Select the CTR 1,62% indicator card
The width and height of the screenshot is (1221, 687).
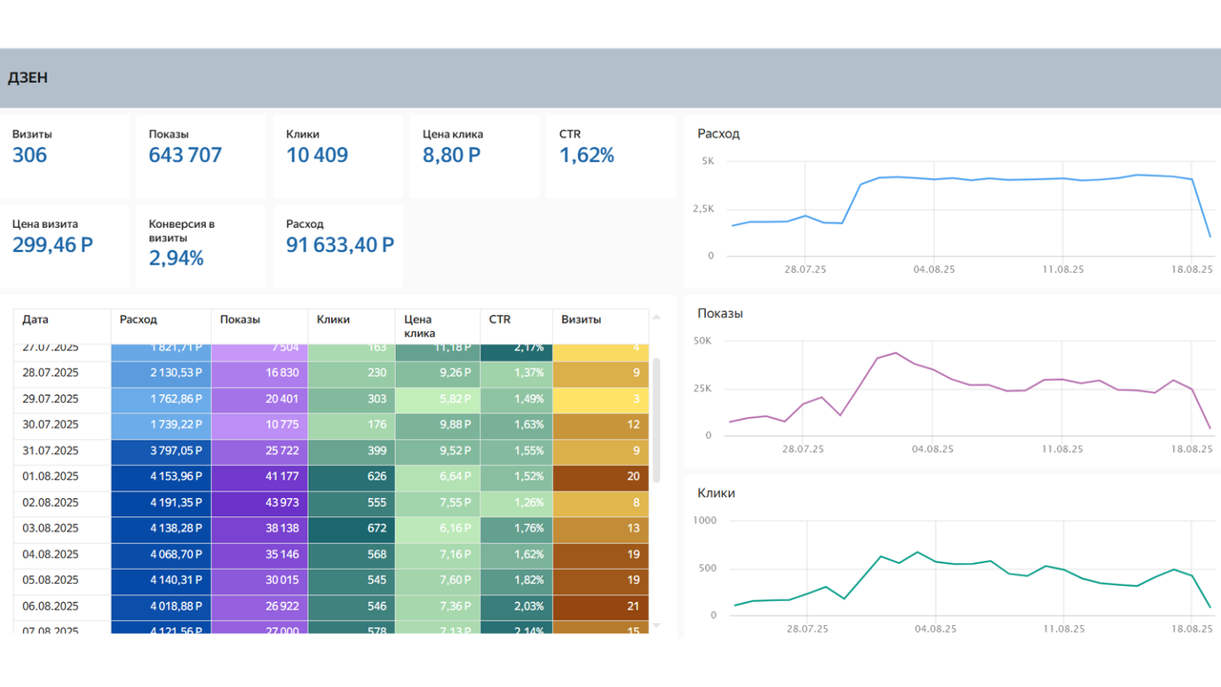(x=610, y=156)
